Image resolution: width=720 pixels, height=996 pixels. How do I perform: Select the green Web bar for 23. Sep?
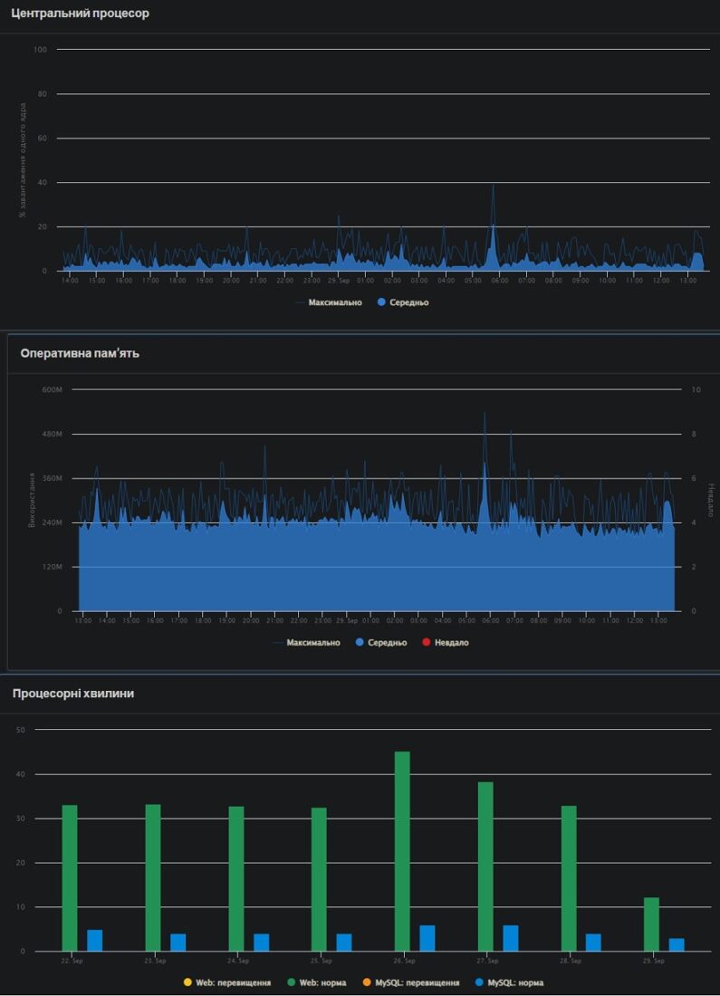tap(153, 878)
